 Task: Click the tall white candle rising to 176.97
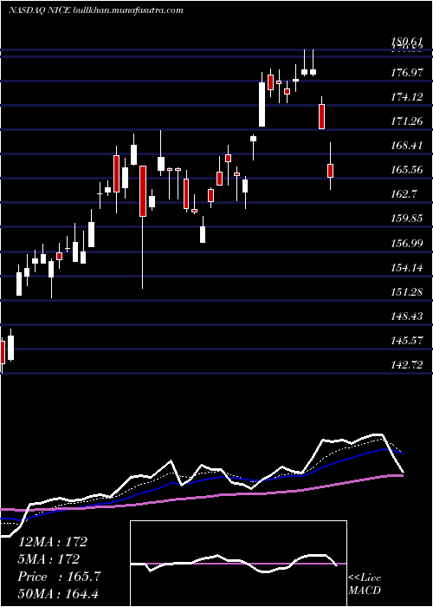pyautogui.click(x=262, y=104)
